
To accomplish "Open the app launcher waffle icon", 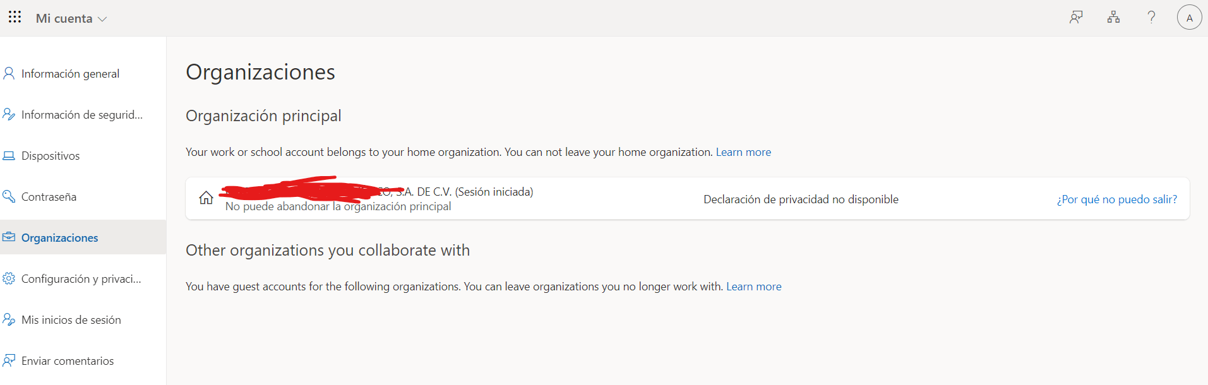I will pyautogui.click(x=15, y=17).
